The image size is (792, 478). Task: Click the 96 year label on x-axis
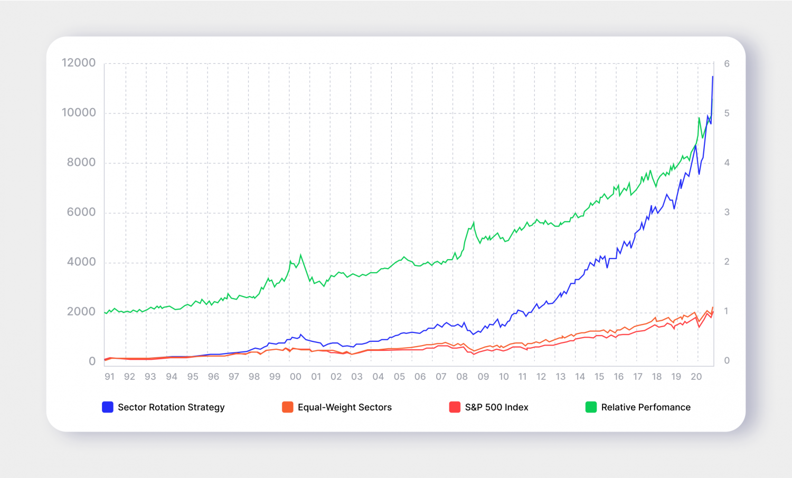click(x=213, y=377)
